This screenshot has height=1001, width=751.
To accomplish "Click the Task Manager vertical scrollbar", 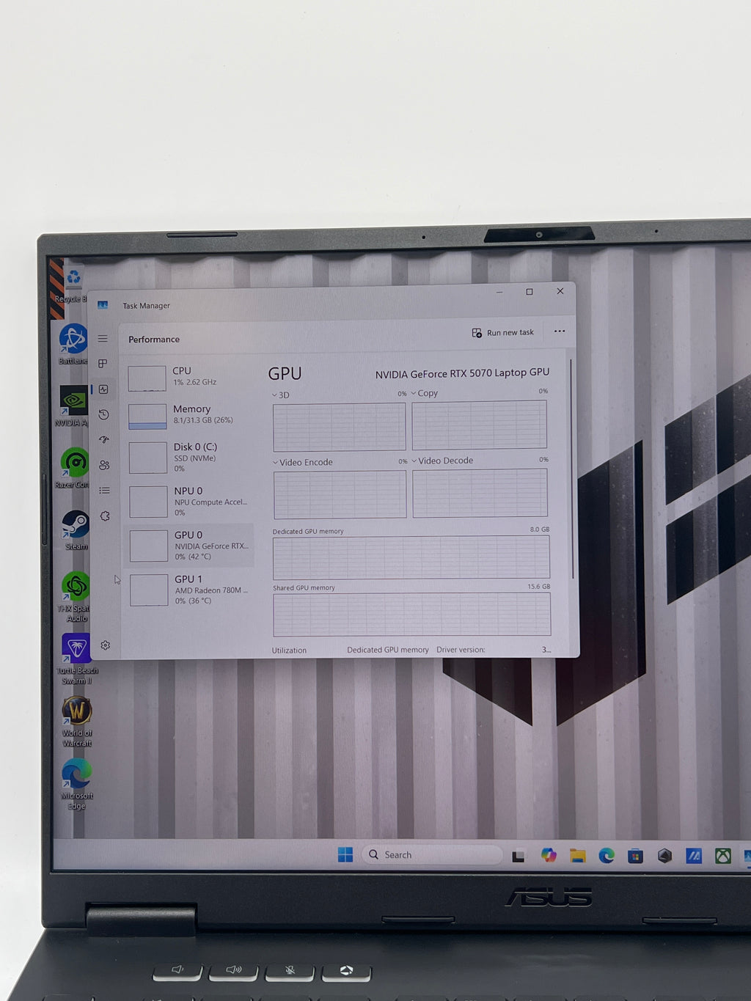I will click(571, 469).
